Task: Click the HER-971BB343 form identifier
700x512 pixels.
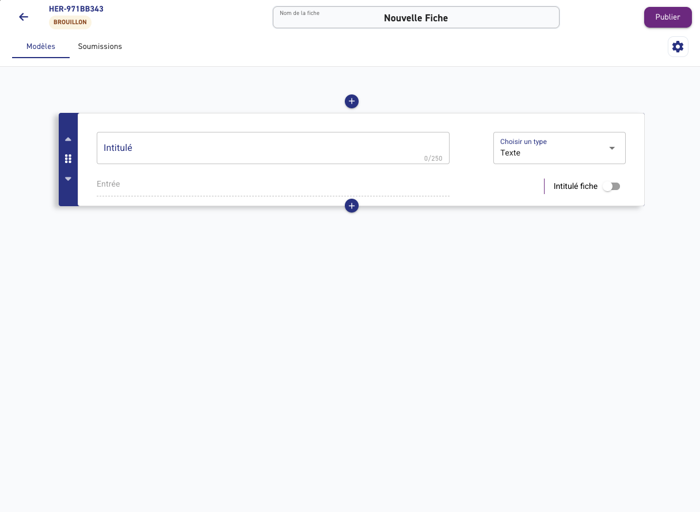Action: point(76,9)
